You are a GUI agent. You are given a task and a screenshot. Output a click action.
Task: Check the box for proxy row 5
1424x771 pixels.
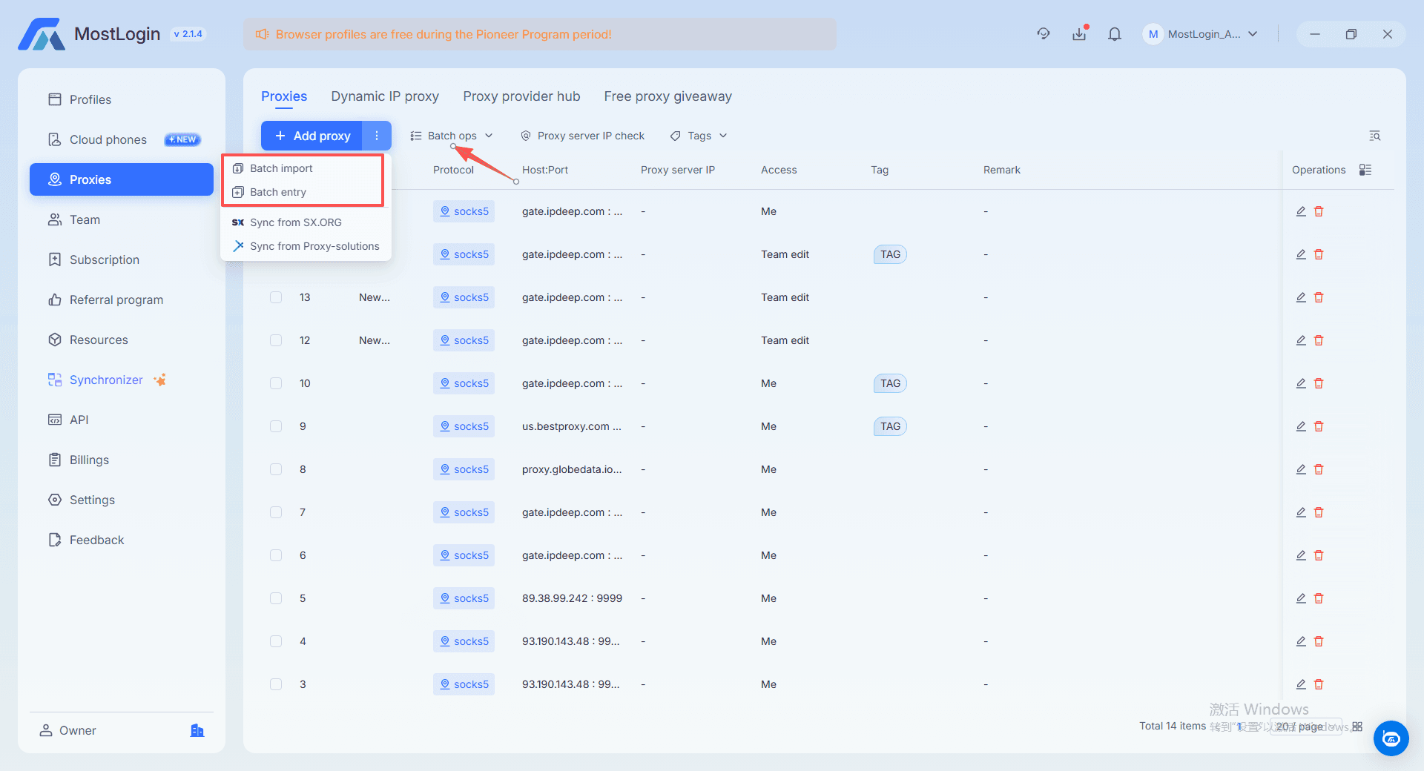click(276, 598)
